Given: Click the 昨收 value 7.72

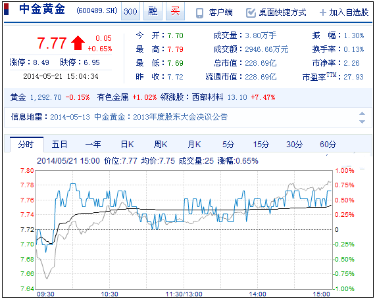Looking at the screenshot, I should pos(175,77).
